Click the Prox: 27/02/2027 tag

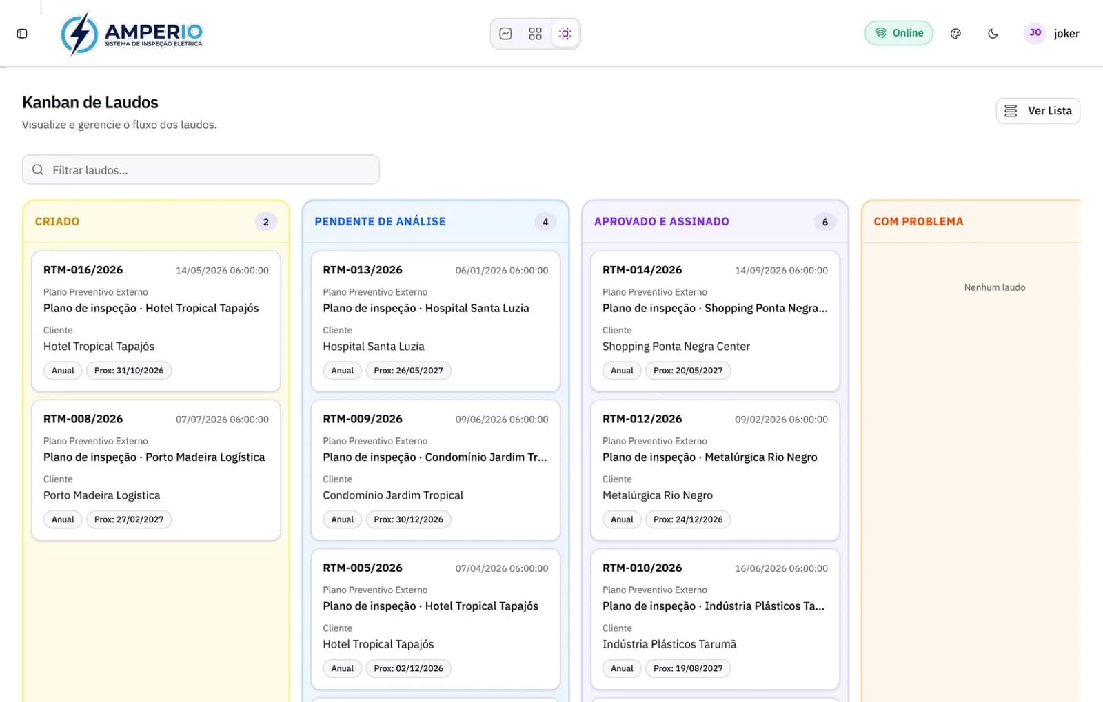coord(129,519)
